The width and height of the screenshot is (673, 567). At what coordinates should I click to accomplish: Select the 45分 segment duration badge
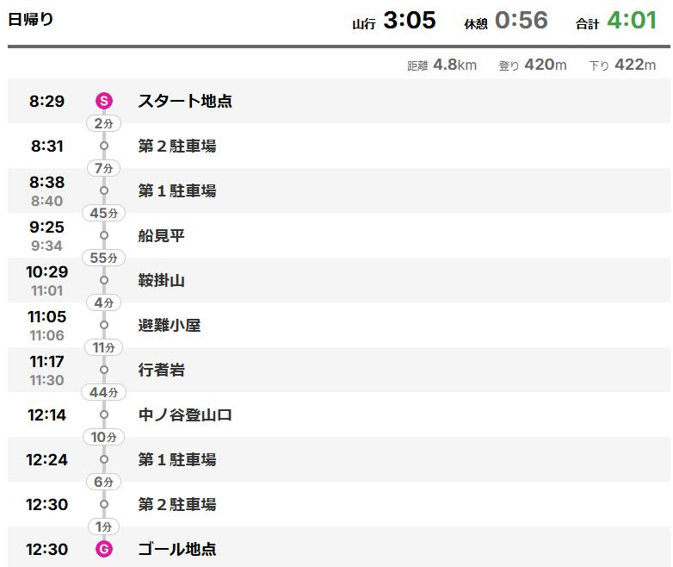[x=104, y=213]
